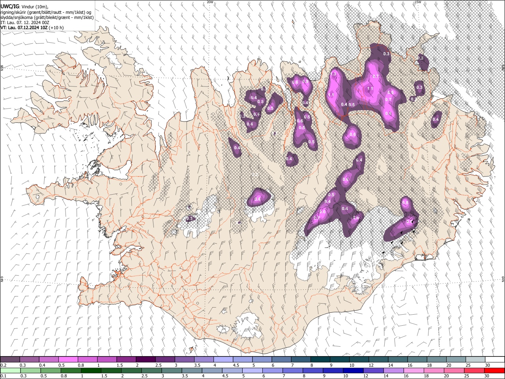
Task: Click the 1.3 precipitation value on the map
Action: pyautogui.click(x=333, y=74)
